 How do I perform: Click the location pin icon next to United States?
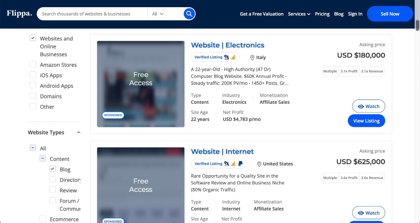click(259, 164)
